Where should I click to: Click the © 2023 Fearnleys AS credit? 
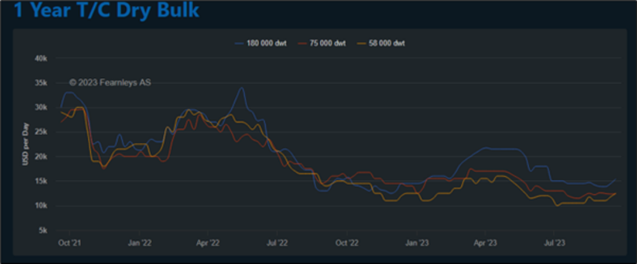pos(110,82)
